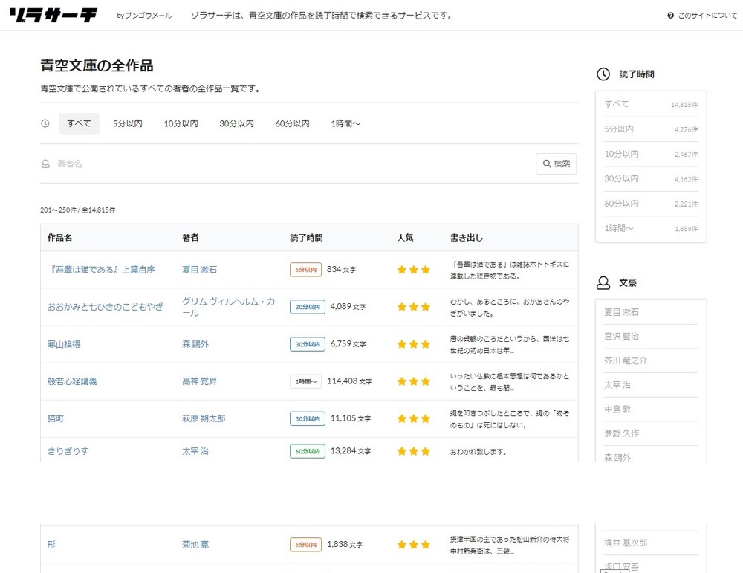Choose the 1時間～ filter tab
743x573 pixels.
click(345, 123)
